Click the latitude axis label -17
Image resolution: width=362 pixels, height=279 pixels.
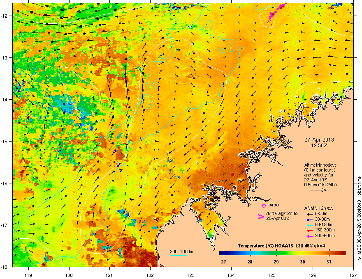(4, 225)
